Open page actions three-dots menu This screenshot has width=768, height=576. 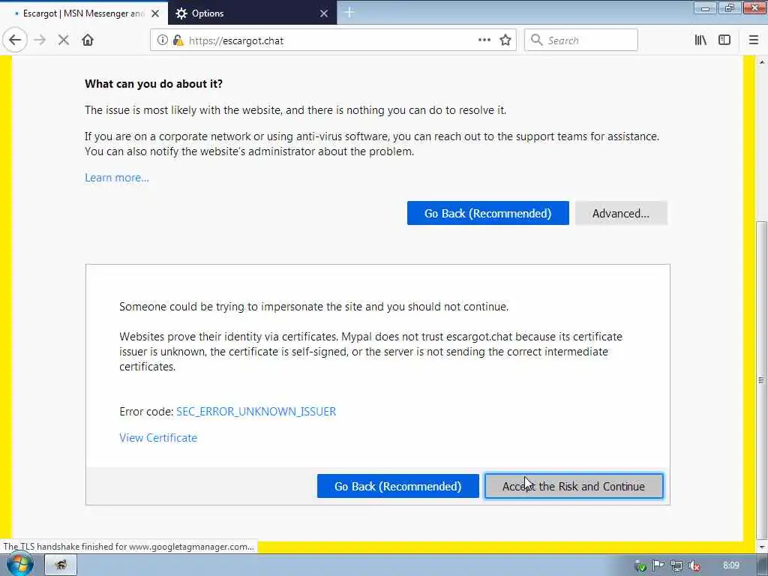[484, 40]
